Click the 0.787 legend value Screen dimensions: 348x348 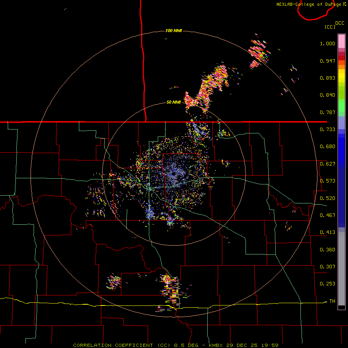[x=328, y=112]
